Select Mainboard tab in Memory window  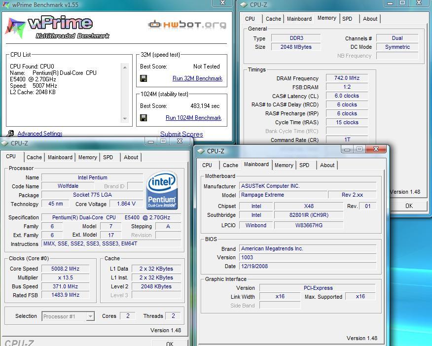point(299,19)
